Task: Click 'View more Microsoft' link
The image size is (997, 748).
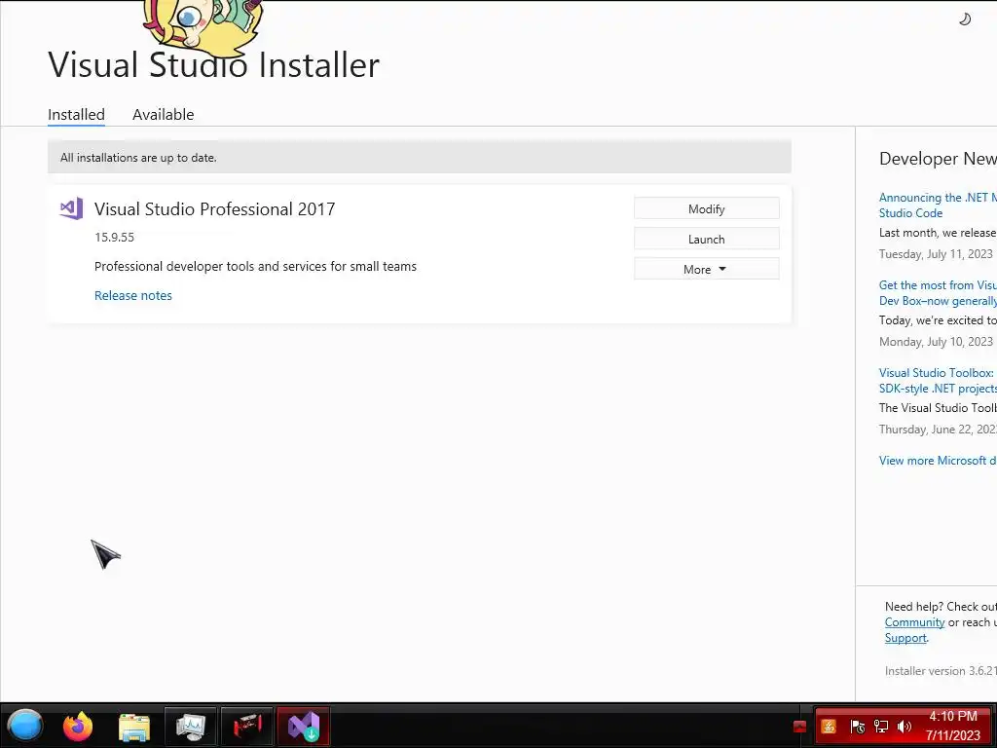Action: point(938,461)
